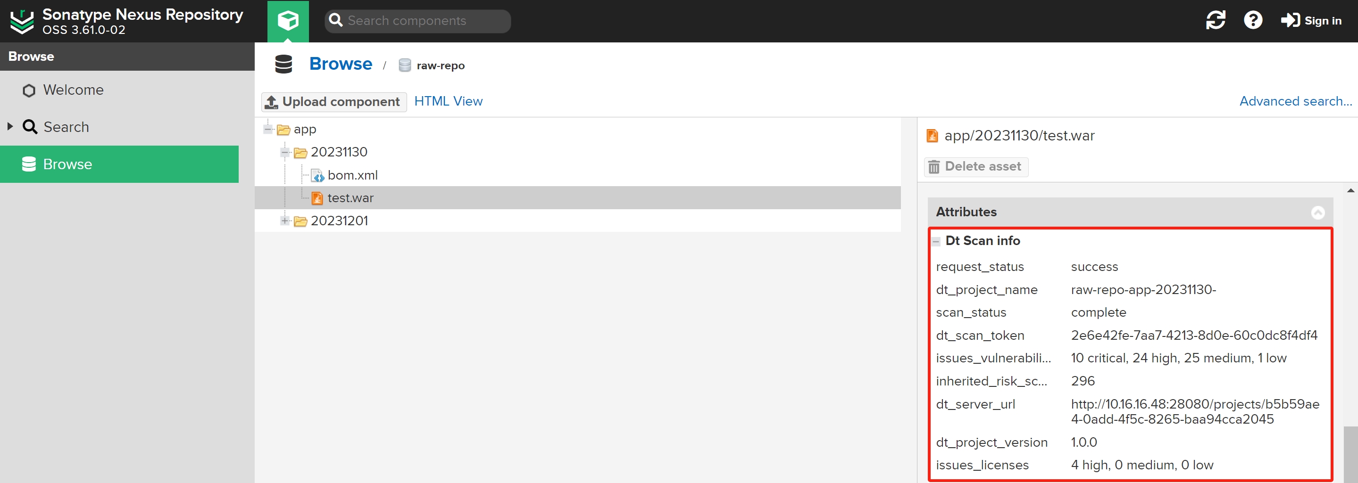Expand the 20231201 folder node
The width and height of the screenshot is (1358, 483).
point(285,221)
